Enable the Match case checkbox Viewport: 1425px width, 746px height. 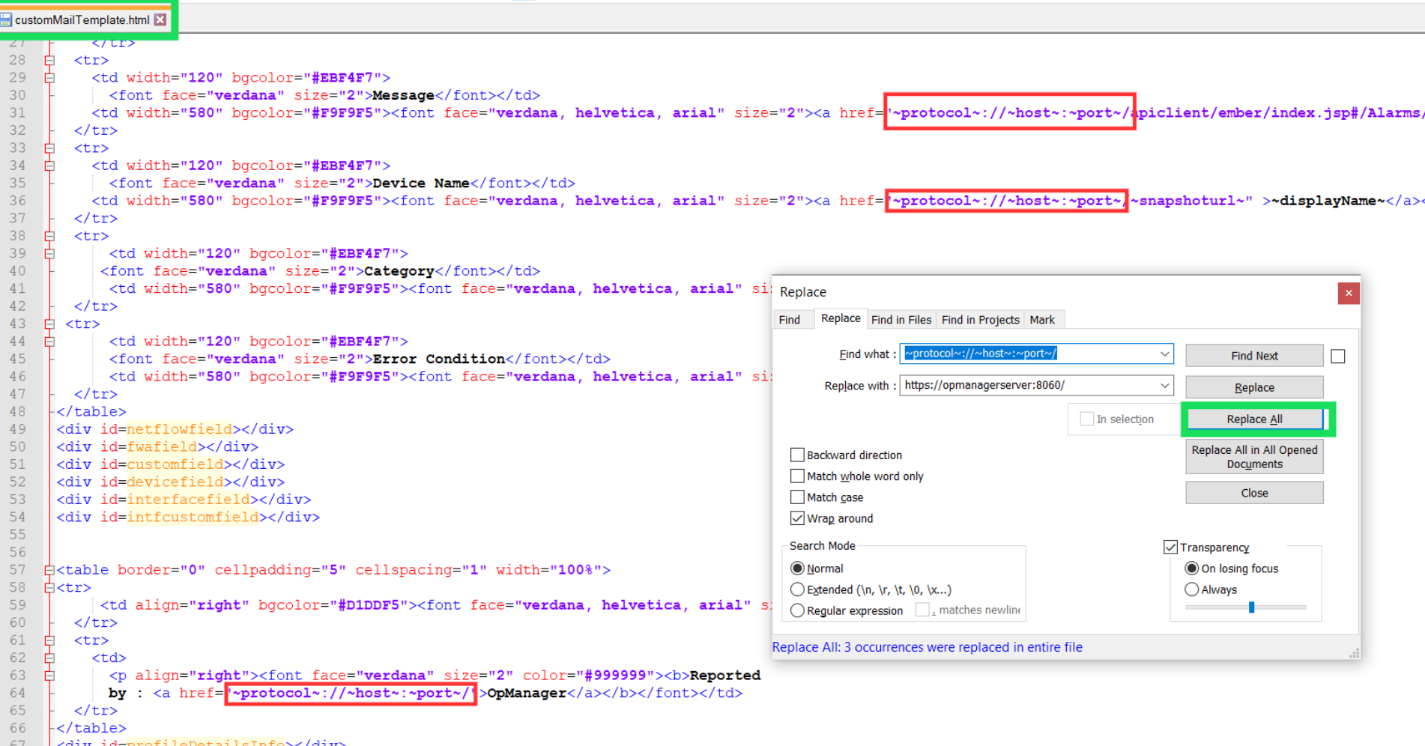[797, 497]
